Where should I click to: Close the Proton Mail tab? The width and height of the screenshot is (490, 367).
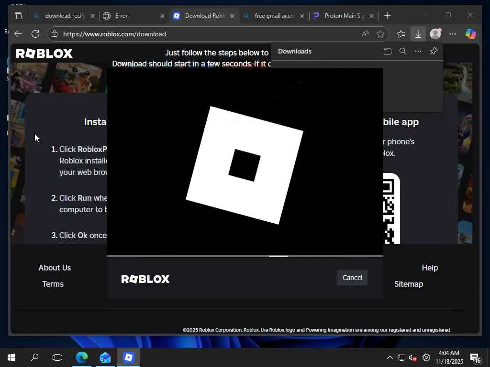coord(371,16)
